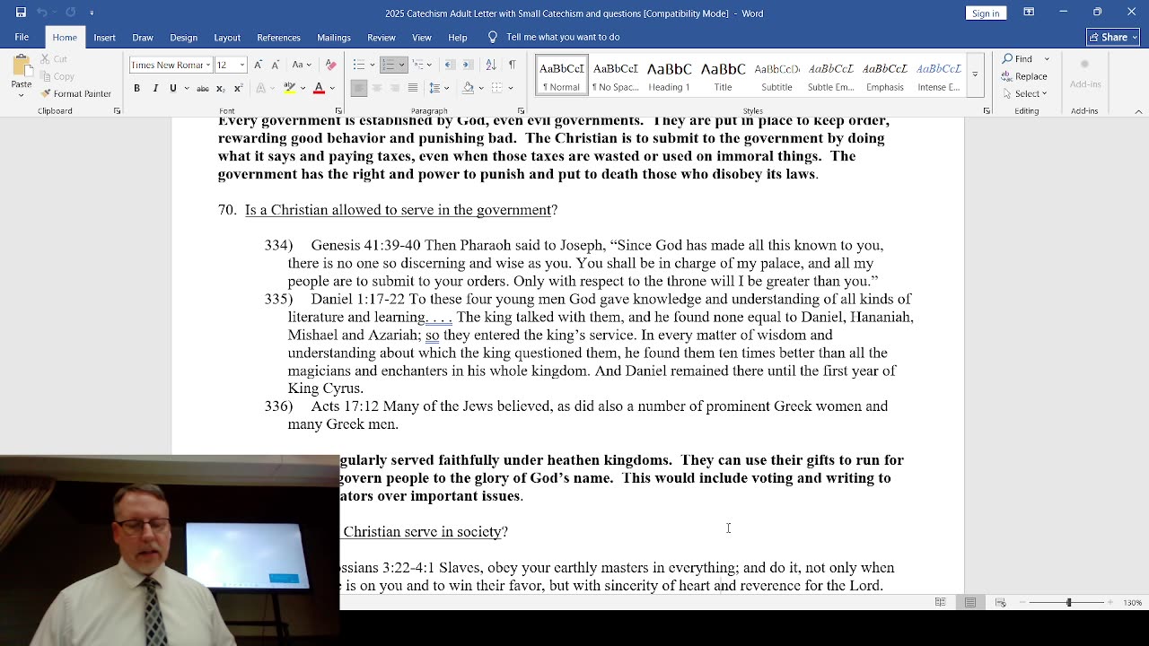Open the File tab
The width and height of the screenshot is (1149, 646).
click(x=22, y=37)
